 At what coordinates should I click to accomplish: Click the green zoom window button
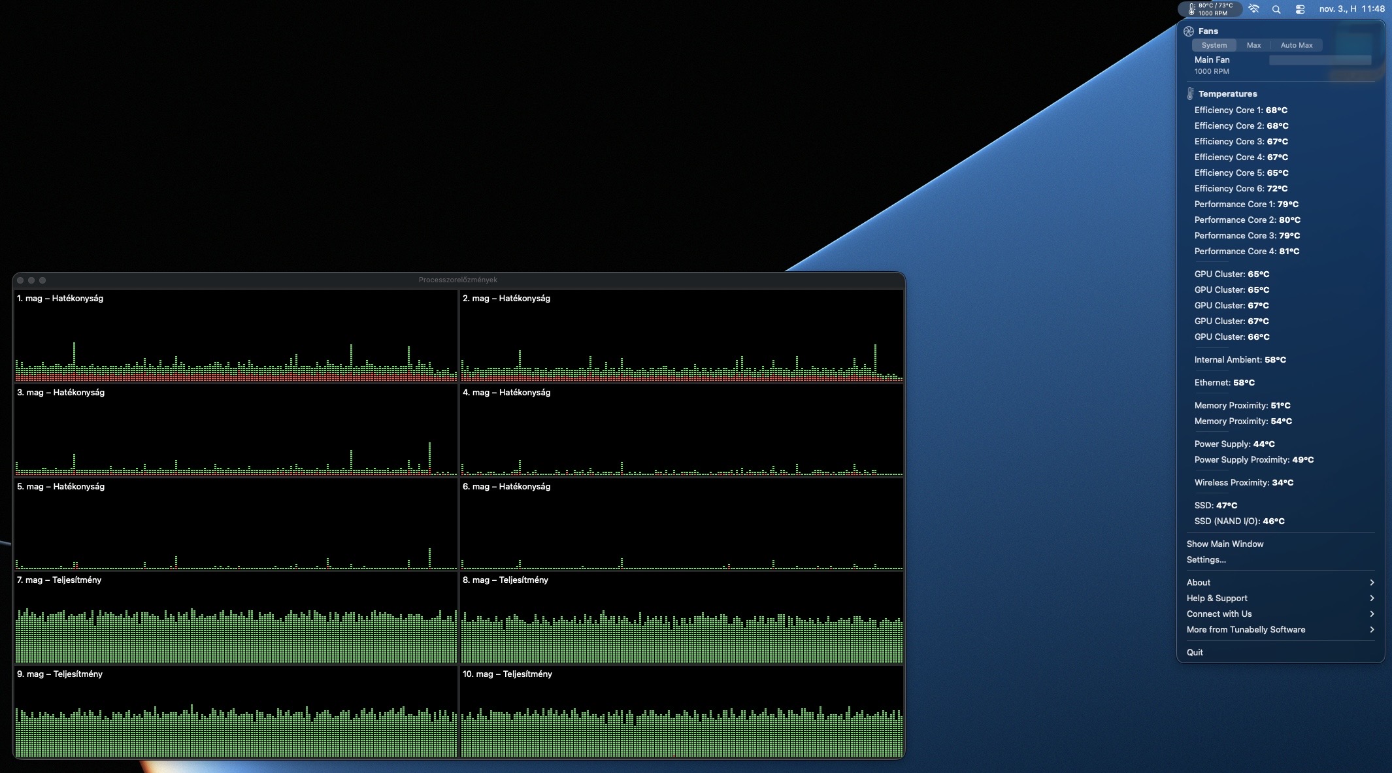click(x=42, y=280)
